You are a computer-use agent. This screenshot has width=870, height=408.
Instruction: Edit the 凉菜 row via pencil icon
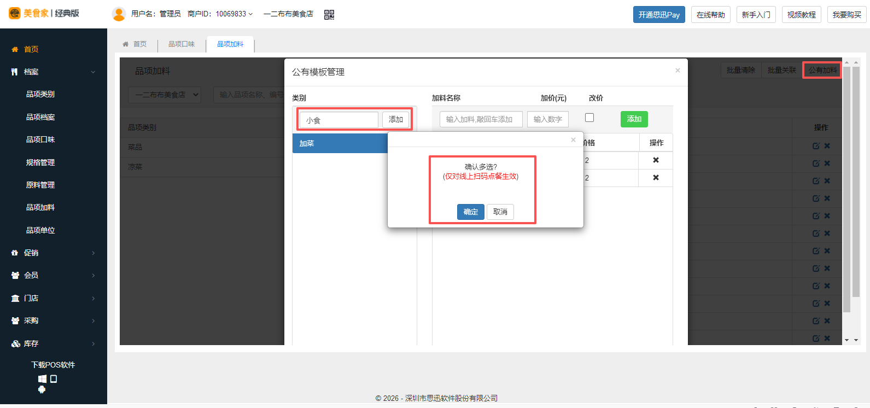tap(816, 164)
